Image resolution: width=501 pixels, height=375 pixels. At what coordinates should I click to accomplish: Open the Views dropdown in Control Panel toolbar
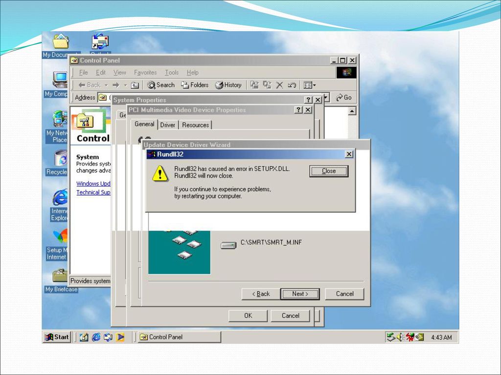pyautogui.click(x=309, y=85)
